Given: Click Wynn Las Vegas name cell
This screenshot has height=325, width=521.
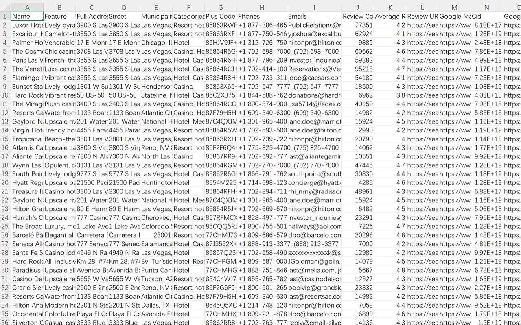Looking at the screenshot, I should point(27,165).
